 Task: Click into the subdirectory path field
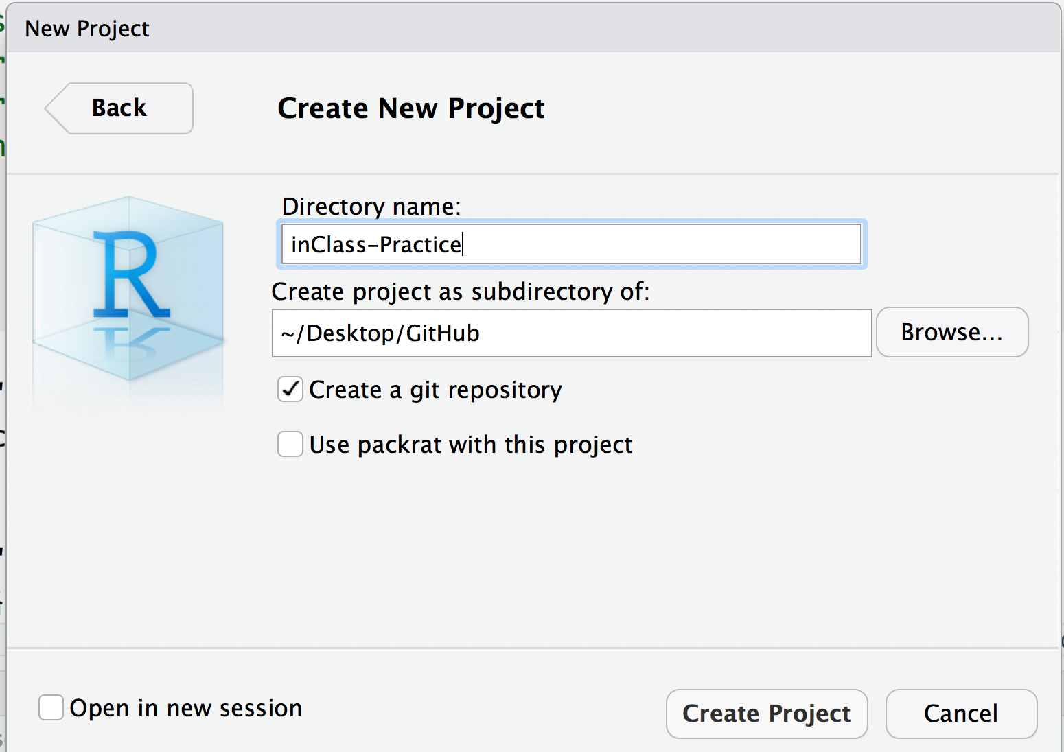click(x=572, y=333)
